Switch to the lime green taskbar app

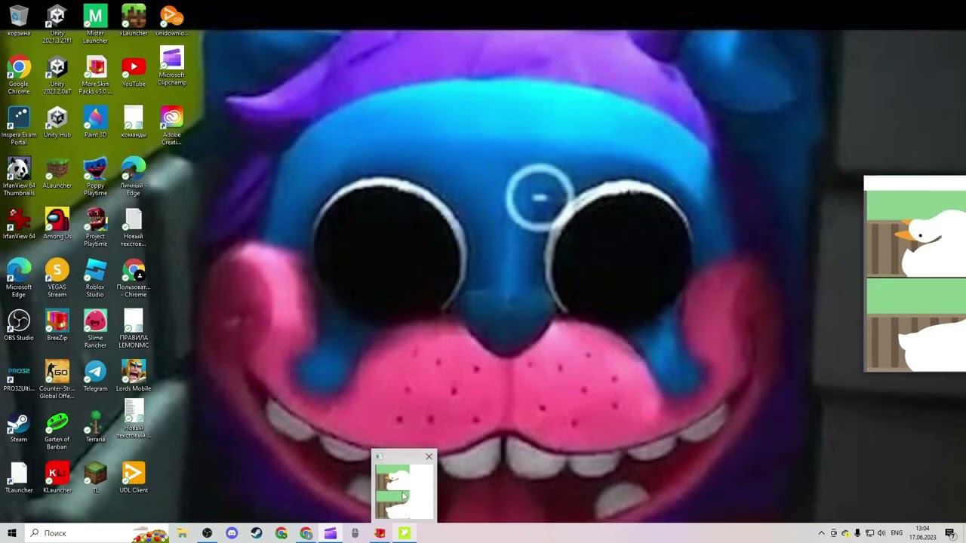405,533
